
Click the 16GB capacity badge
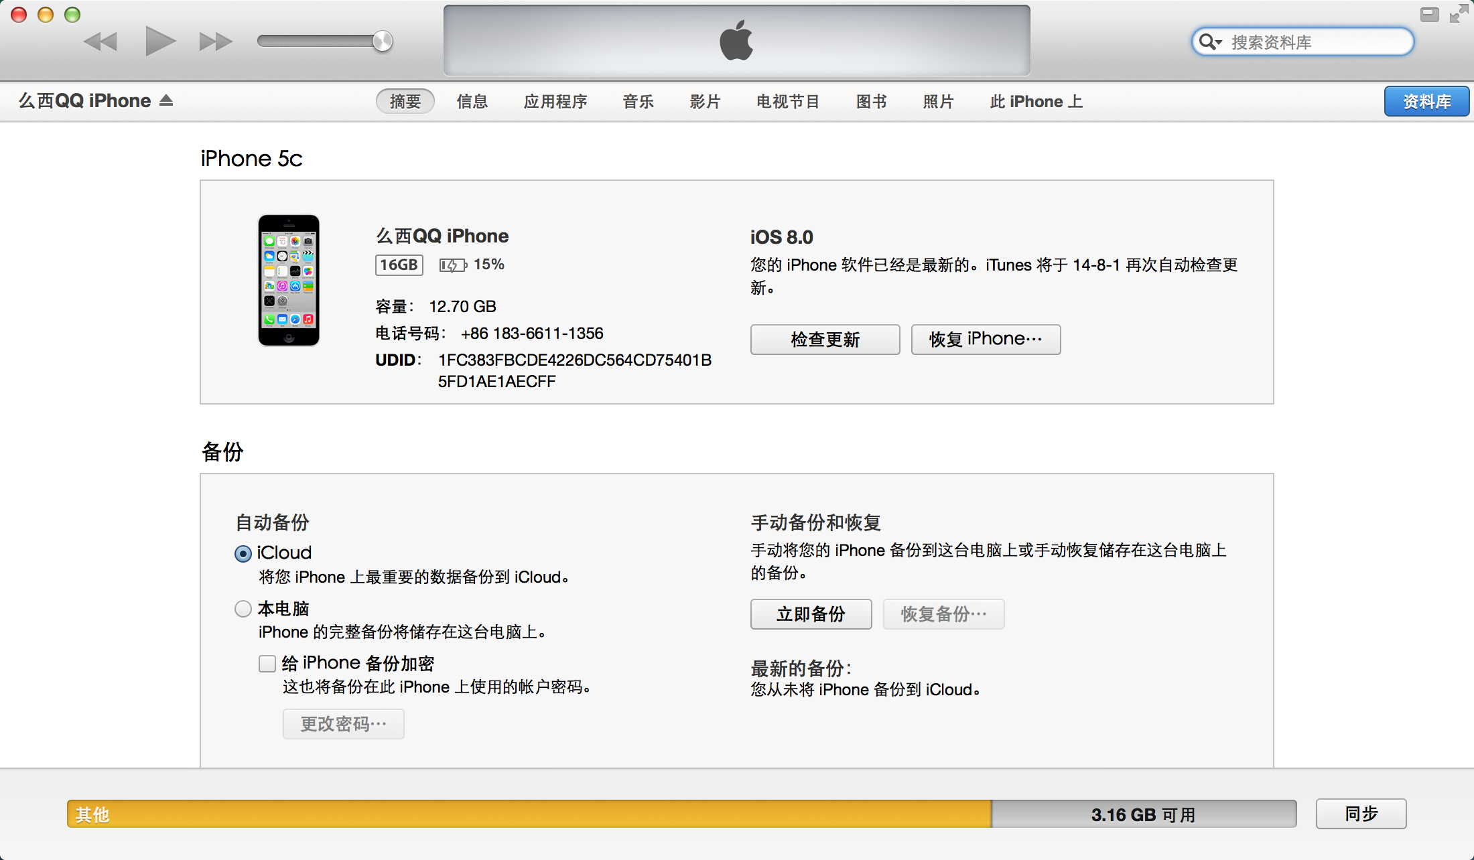[399, 265]
